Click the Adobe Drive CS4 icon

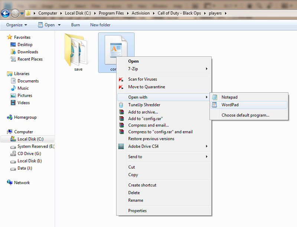point(121,146)
